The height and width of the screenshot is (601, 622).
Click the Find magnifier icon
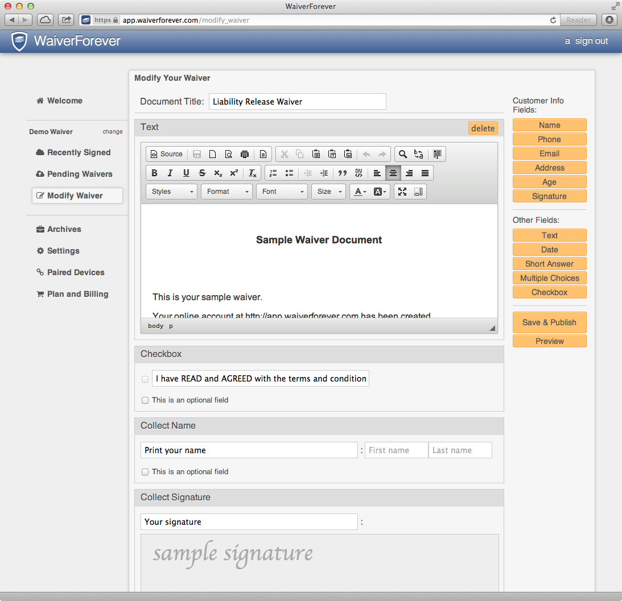click(x=403, y=154)
